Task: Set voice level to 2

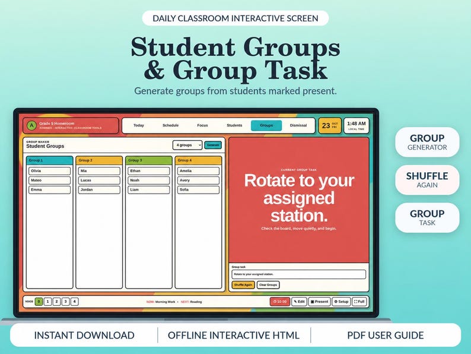Action: click(57, 301)
